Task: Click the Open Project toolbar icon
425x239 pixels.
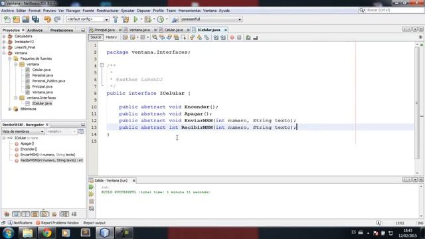Action: click(x=26, y=19)
